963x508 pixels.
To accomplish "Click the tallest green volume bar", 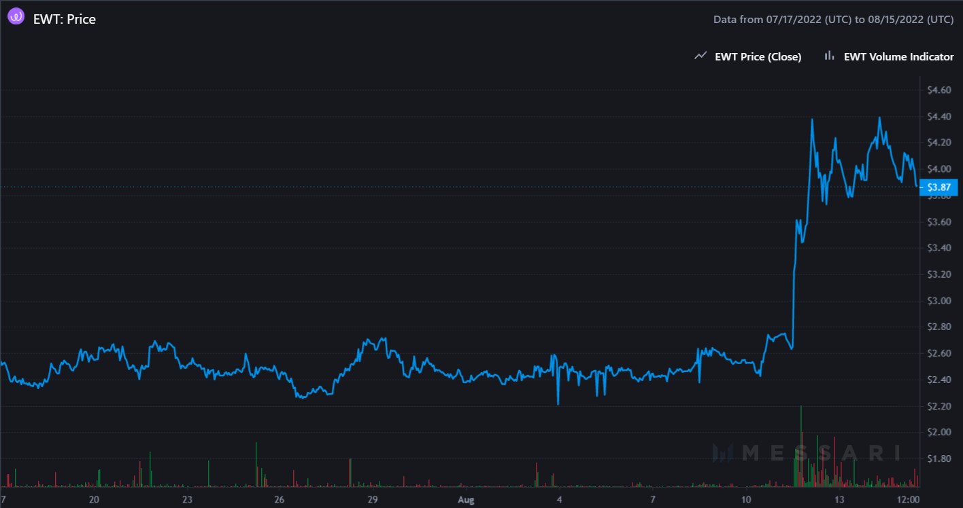I will tap(801, 445).
